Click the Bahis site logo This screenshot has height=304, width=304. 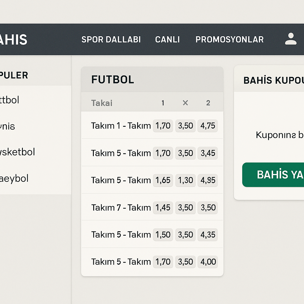click(13, 39)
